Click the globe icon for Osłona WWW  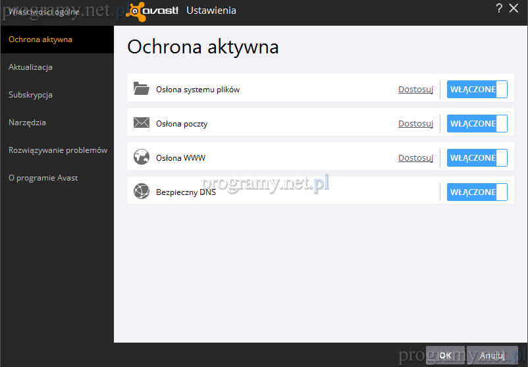click(142, 157)
